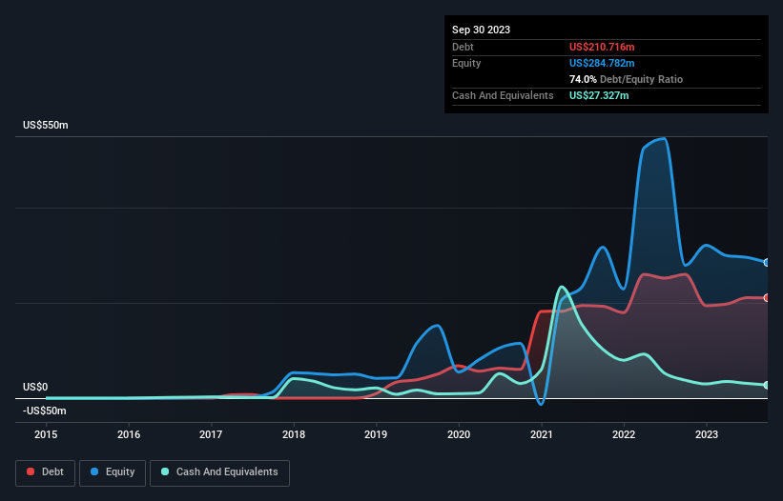783x501 pixels.
Task: Click the 74.0% Debt/Equity Ratio text
Action: pos(626,79)
